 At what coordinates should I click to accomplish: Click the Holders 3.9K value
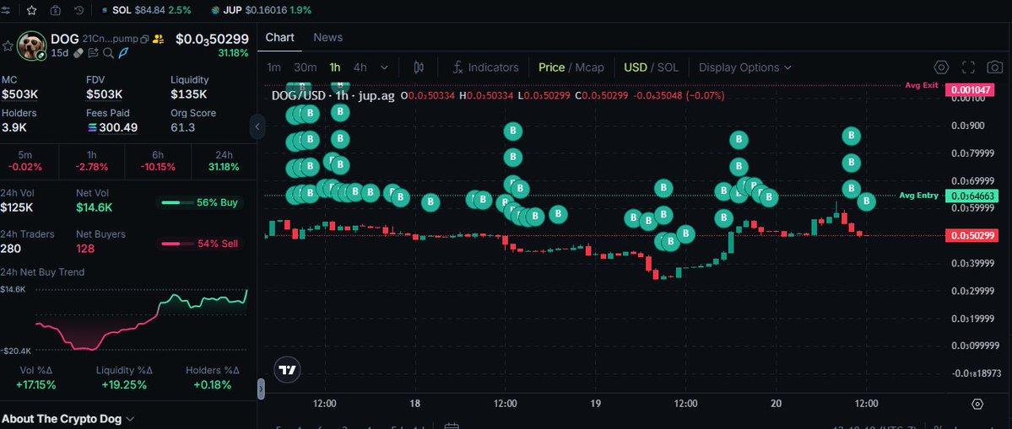[x=14, y=127]
